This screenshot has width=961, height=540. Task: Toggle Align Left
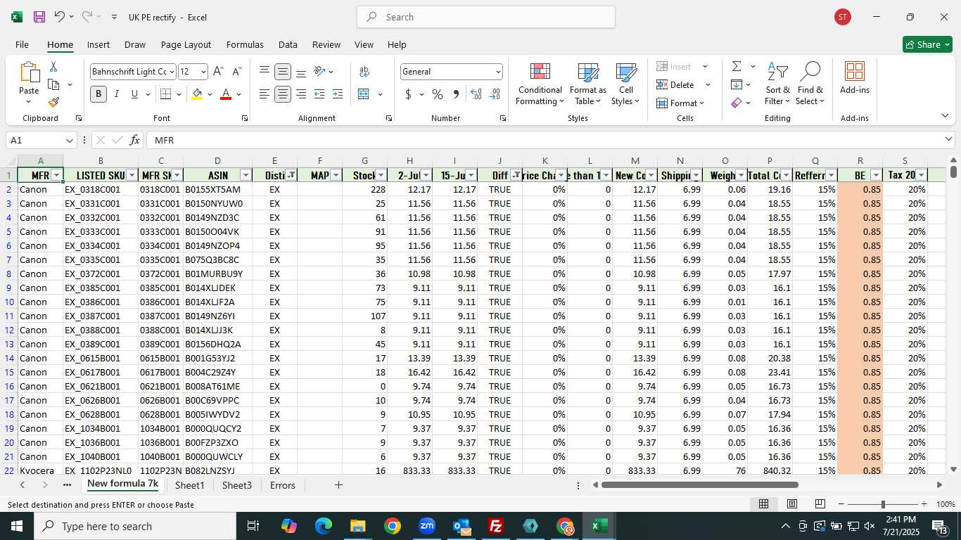tap(265, 94)
